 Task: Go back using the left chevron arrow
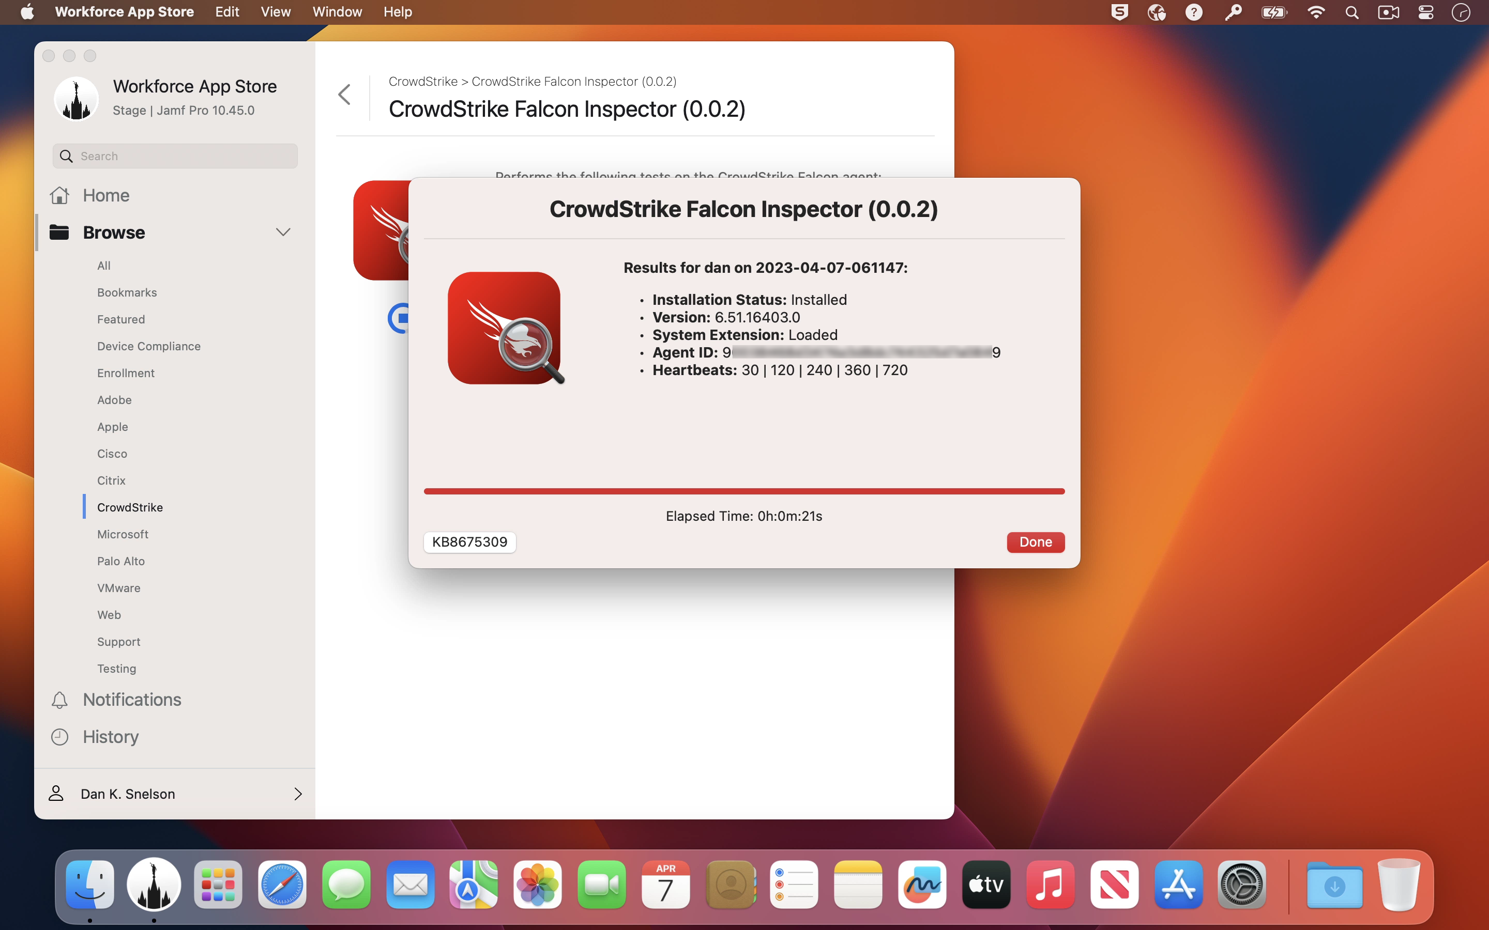(x=344, y=95)
